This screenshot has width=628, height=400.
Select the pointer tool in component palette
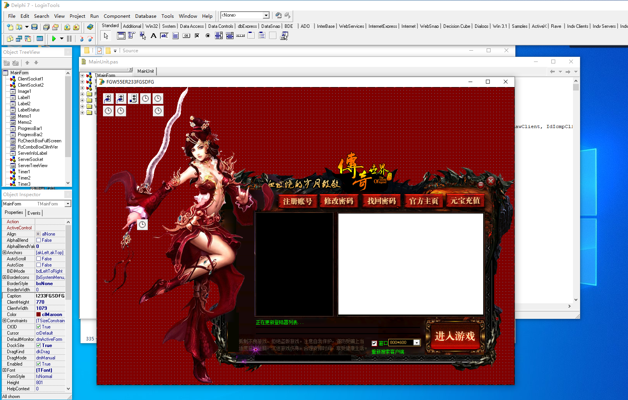click(106, 36)
